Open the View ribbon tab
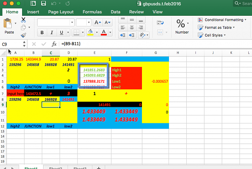The height and width of the screenshot is (169, 252). 158,12
